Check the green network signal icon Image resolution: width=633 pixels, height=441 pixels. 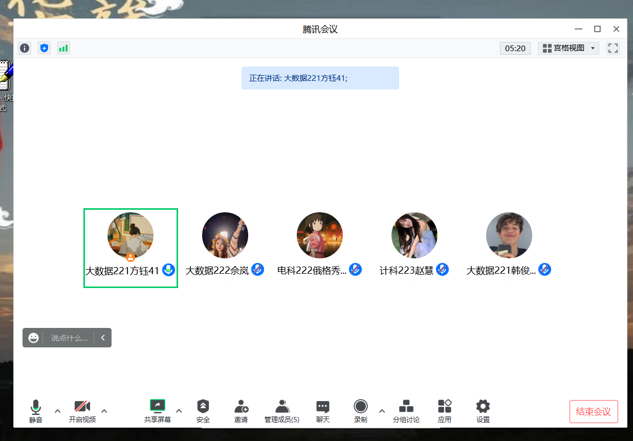(63, 48)
